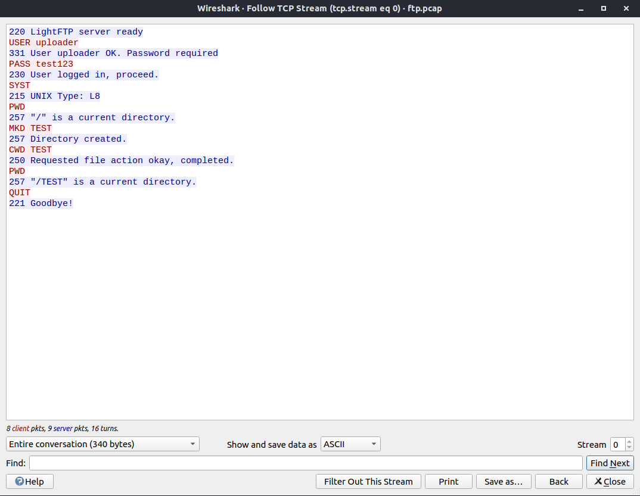Click the down arrow of the Stream spinner

(x=629, y=448)
